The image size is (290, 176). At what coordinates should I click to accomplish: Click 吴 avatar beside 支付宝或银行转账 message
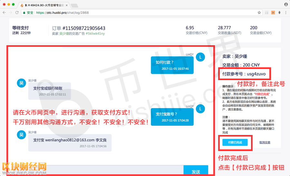pos(22,83)
